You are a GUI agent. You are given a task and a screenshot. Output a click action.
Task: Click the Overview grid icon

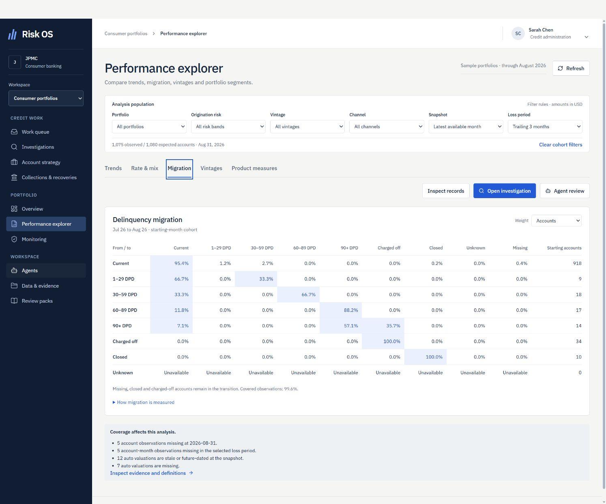pyautogui.click(x=14, y=209)
